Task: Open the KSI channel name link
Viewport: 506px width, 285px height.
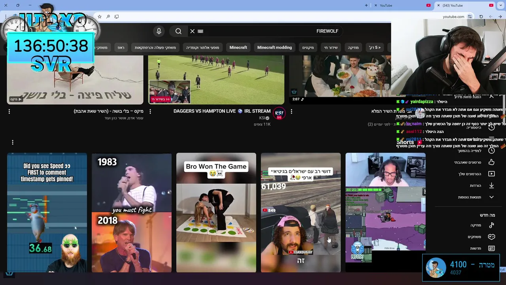Action: pyautogui.click(x=262, y=118)
